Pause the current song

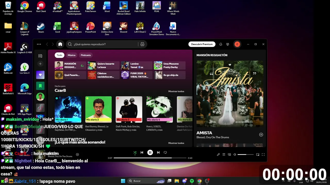[150, 152]
